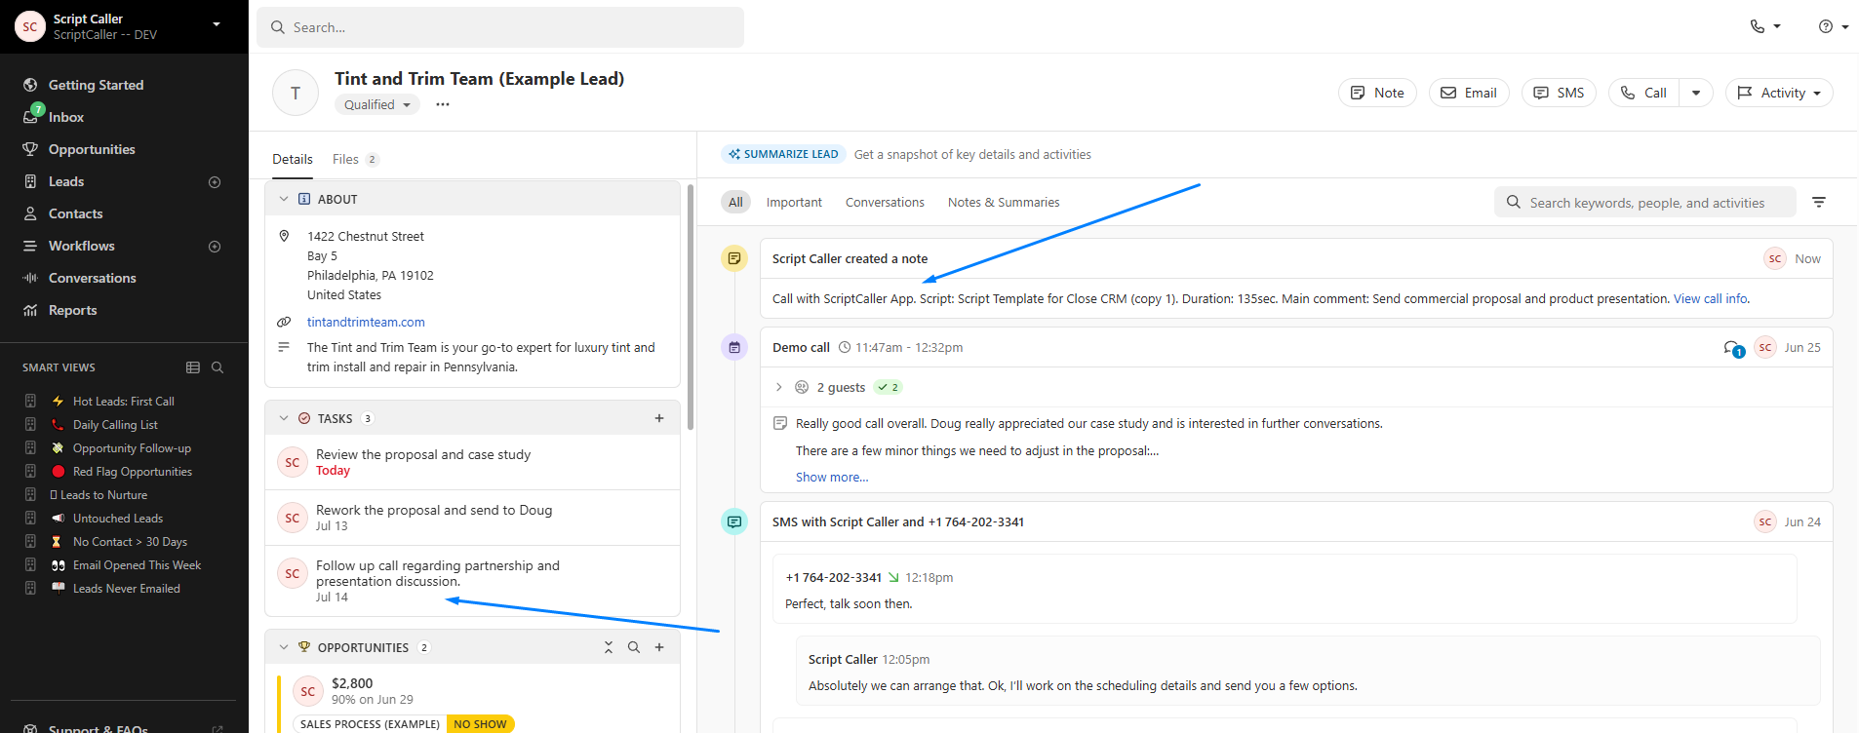This screenshot has width=1859, height=733.
Task: Open Demo call comment bubble with badge
Action: (1733, 348)
